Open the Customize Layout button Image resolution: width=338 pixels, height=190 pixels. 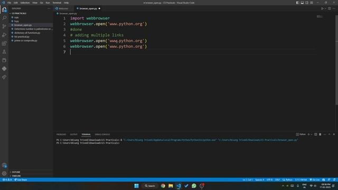[312, 3]
